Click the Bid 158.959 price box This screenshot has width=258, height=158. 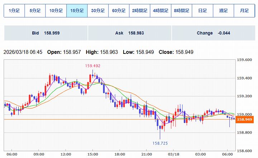tap(46, 33)
